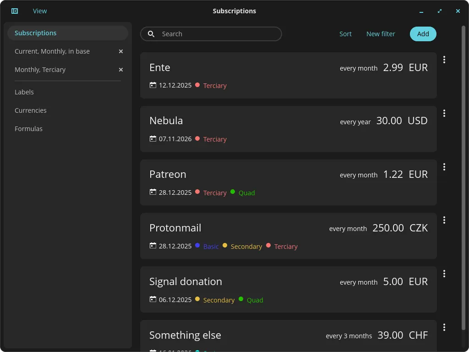The height and width of the screenshot is (352, 469).
Task: Click the red Terciary dot on Ente
Action: (197, 85)
